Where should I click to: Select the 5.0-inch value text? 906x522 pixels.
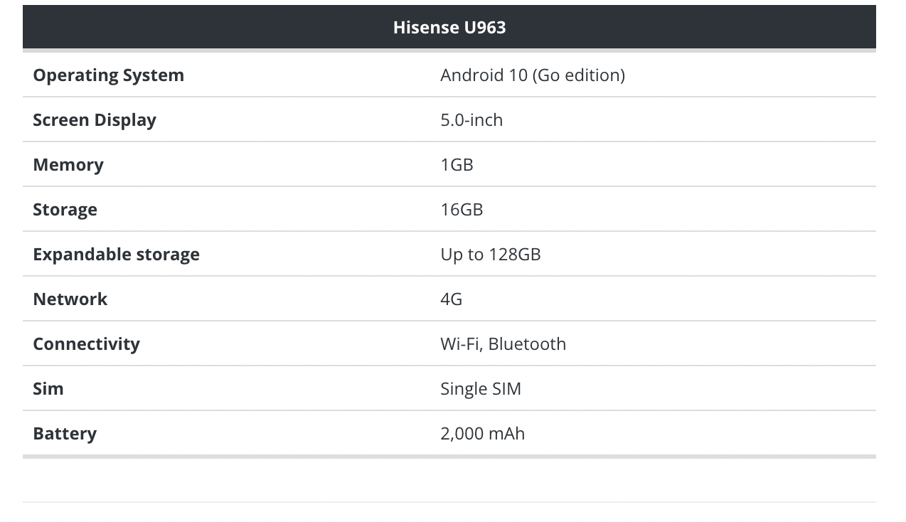[471, 120]
